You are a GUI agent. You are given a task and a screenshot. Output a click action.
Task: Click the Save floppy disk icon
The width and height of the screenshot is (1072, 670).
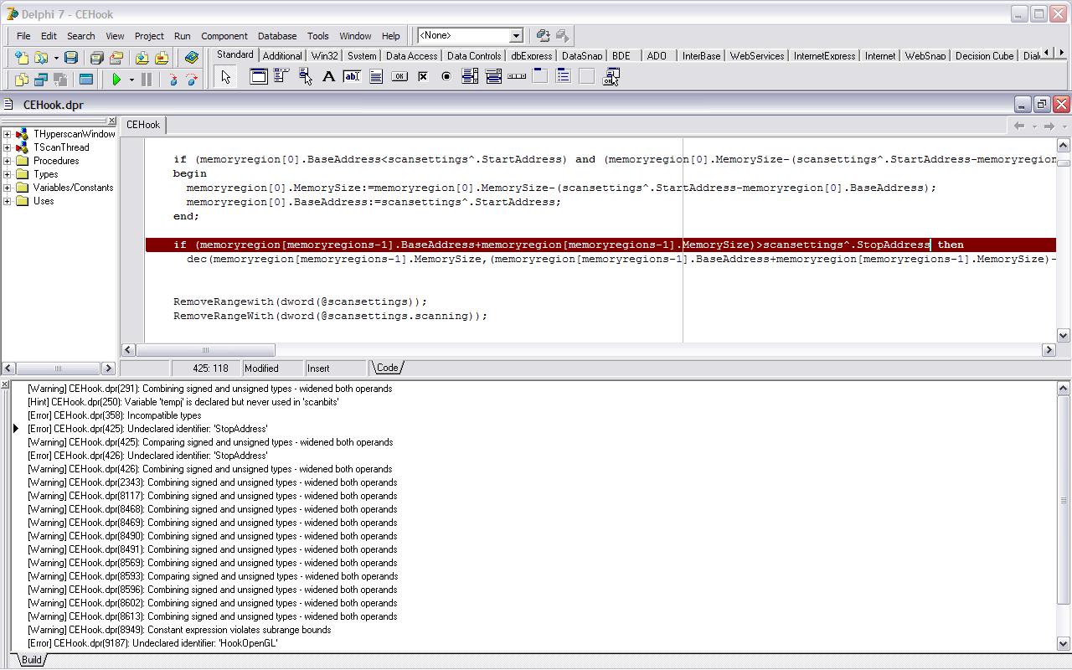click(x=71, y=58)
